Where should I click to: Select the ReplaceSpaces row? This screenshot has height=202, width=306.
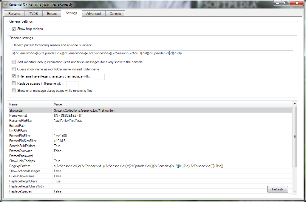(x=150, y=191)
